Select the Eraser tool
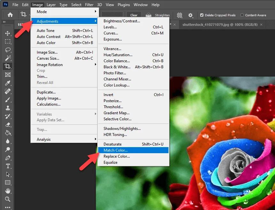 [8, 124]
